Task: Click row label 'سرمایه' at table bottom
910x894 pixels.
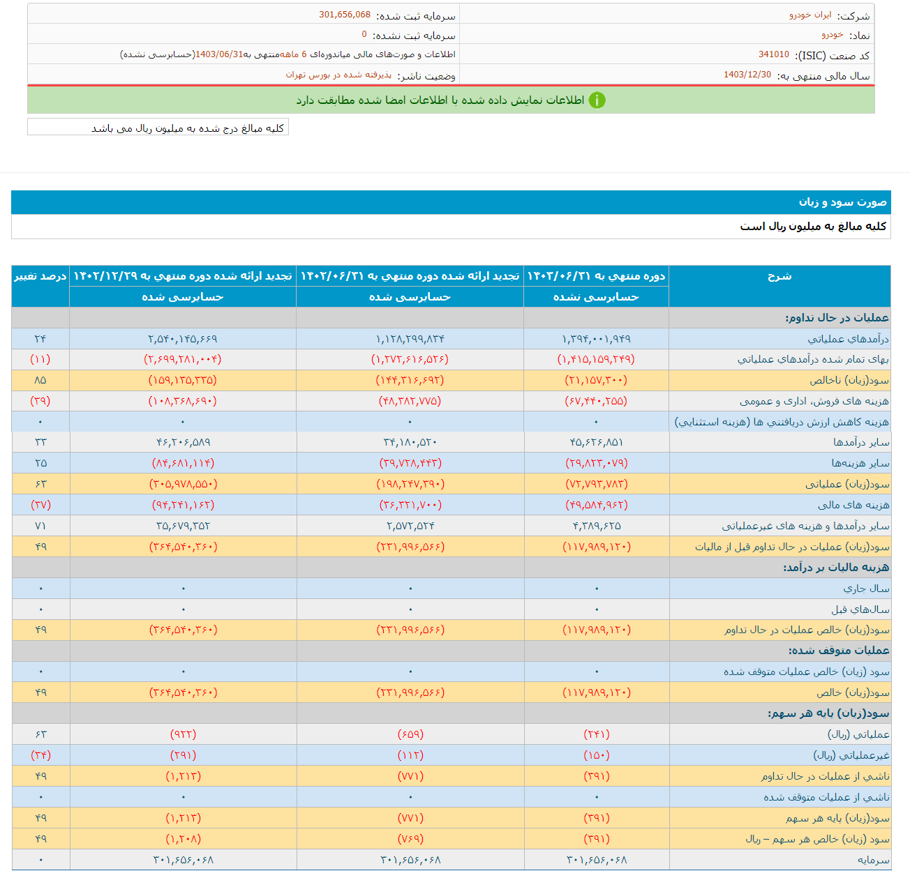Action: [874, 860]
